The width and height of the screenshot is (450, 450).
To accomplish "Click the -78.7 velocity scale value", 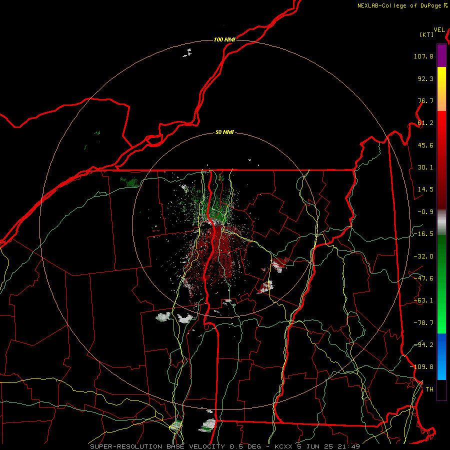I will point(423,323).
